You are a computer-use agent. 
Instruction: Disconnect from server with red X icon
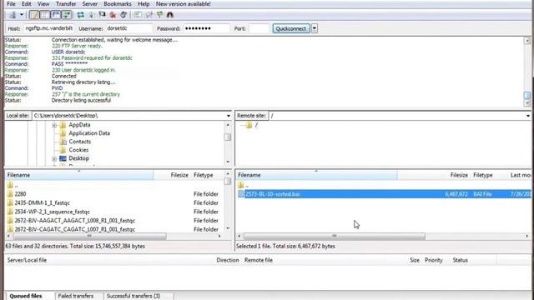pyautogui.click(x=113, y=15)
